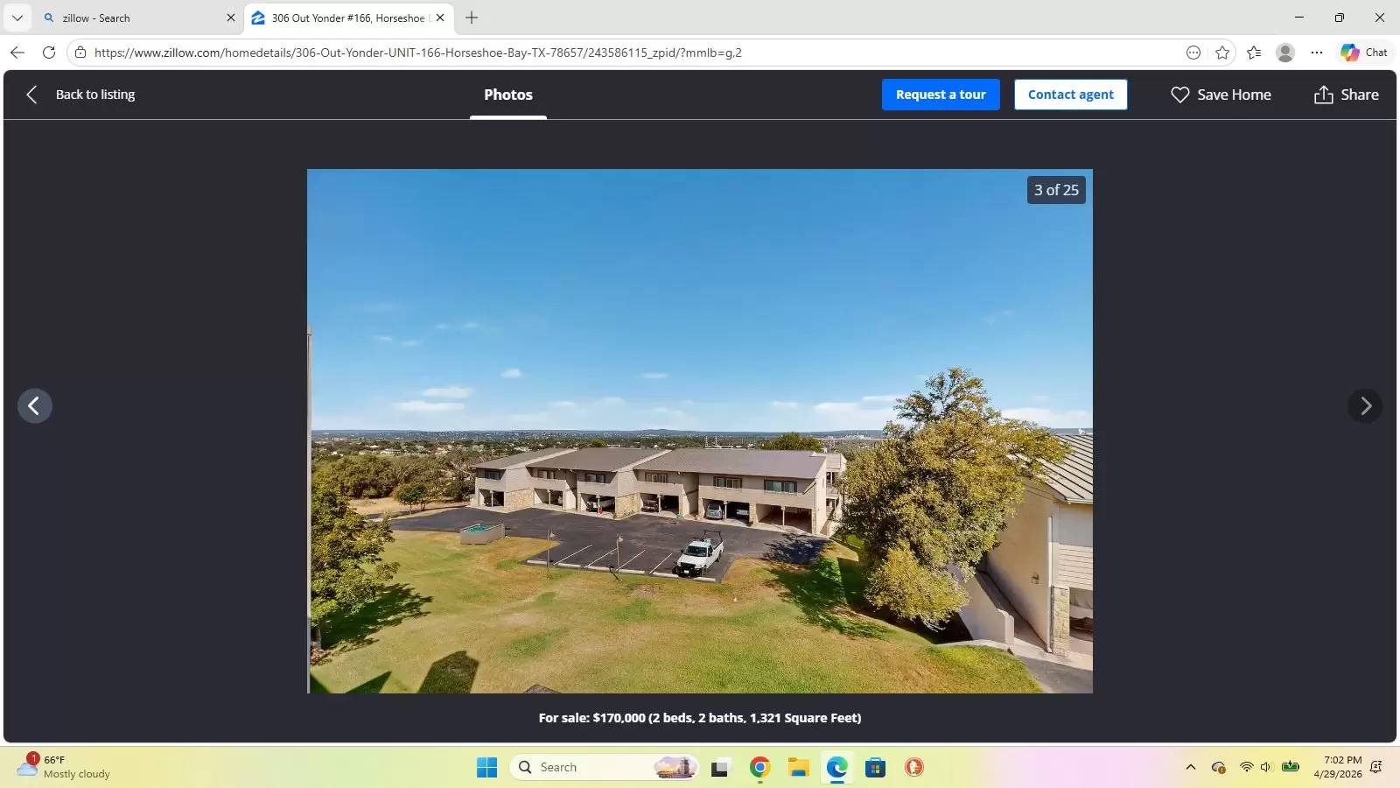Click the For sale $170,000 caption
The width and height of the screenshot is (1400, 788).
[x=700, y=718]
